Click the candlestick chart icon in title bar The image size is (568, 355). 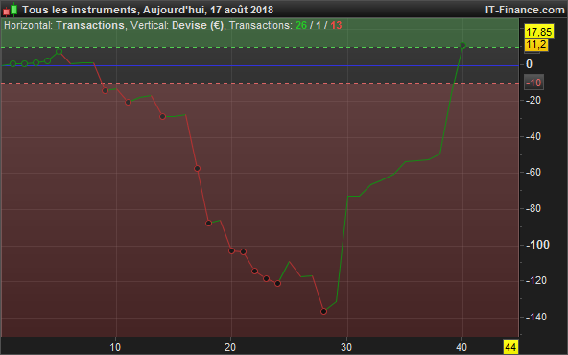tap(11, 10)
